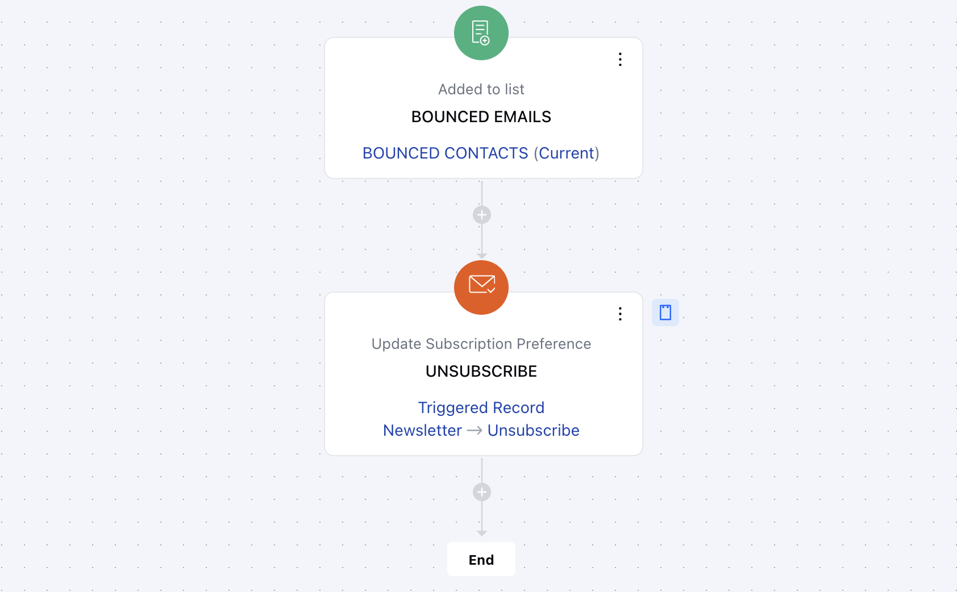Click the connector arrowhead above the orange icon

[482, 256]
